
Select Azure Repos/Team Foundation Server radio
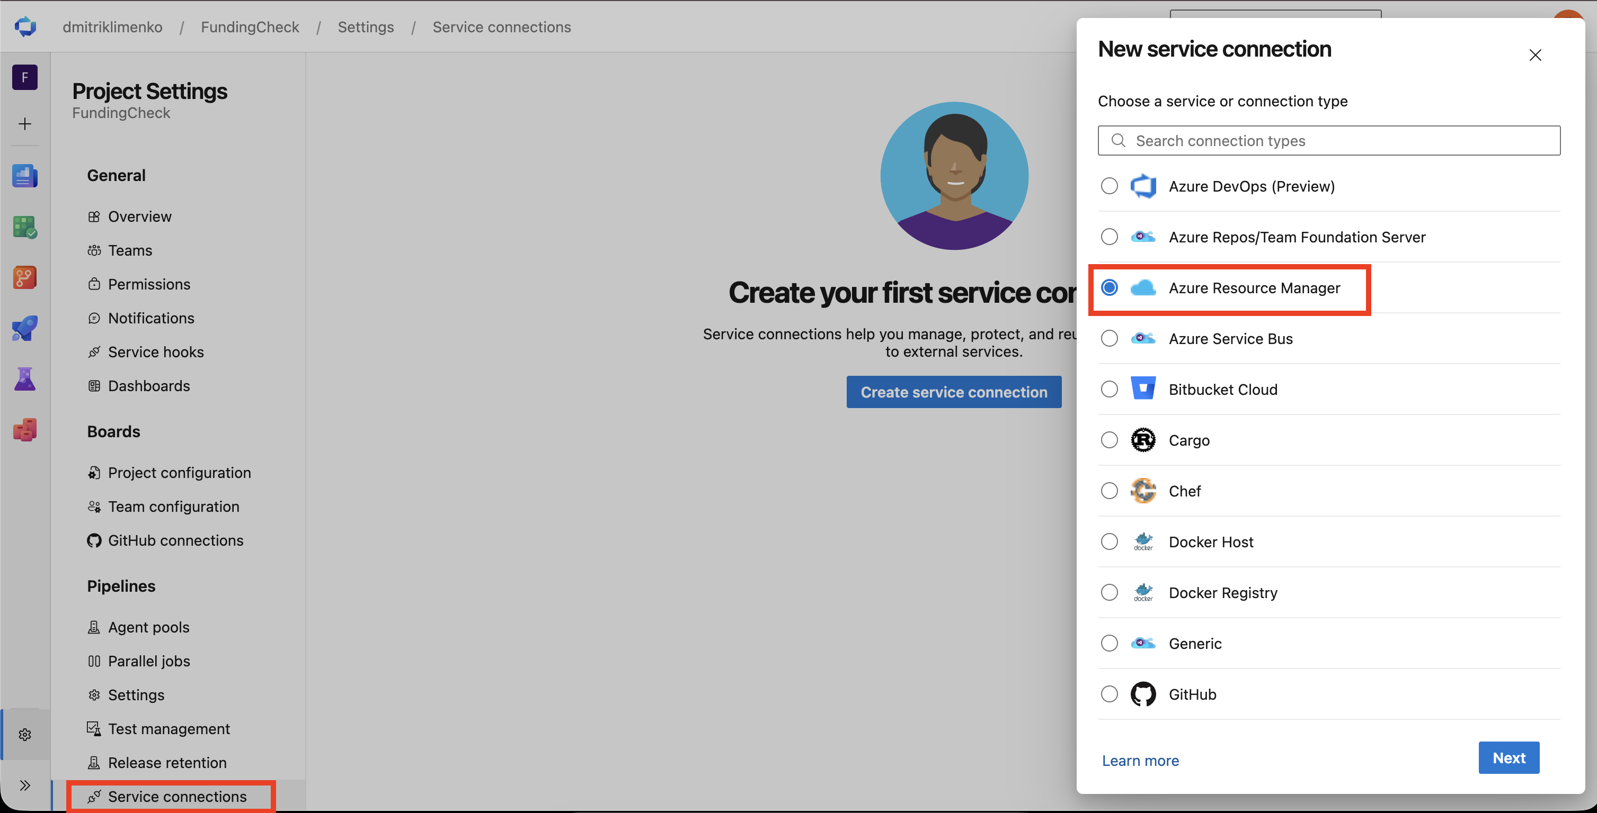pyautogui.click(x=1109, y=237)
